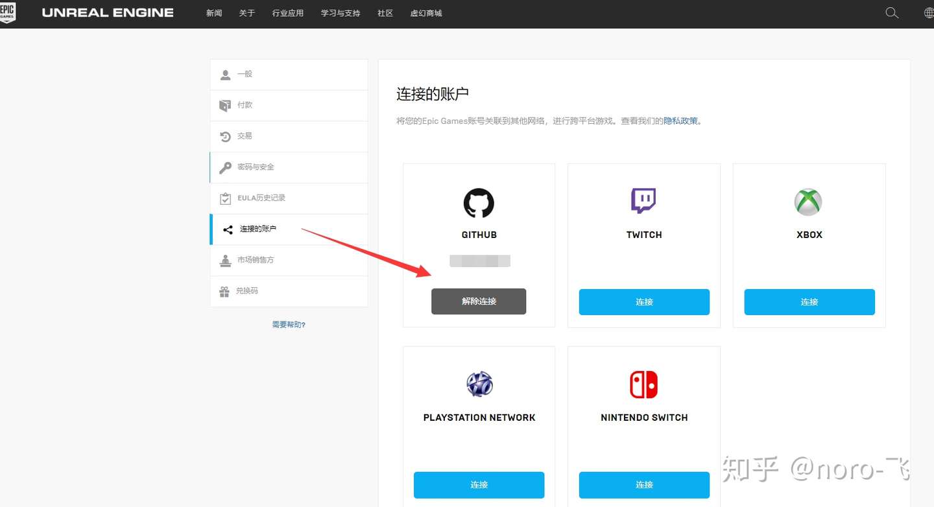
Task: Click the blurred GitHub username
Action: (480, 261)
